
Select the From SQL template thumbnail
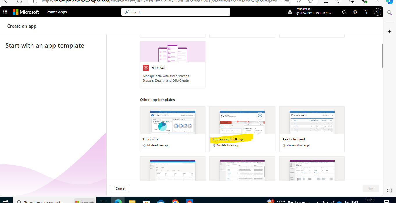[172, 51]
